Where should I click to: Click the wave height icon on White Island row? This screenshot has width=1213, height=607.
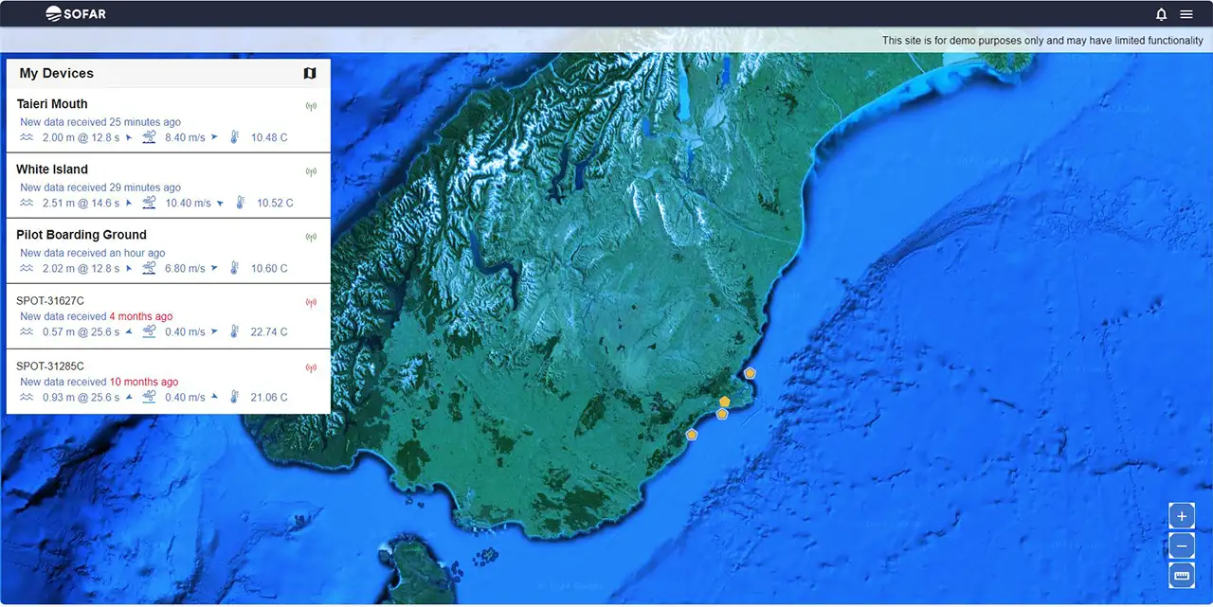click(x=26, y=203)
